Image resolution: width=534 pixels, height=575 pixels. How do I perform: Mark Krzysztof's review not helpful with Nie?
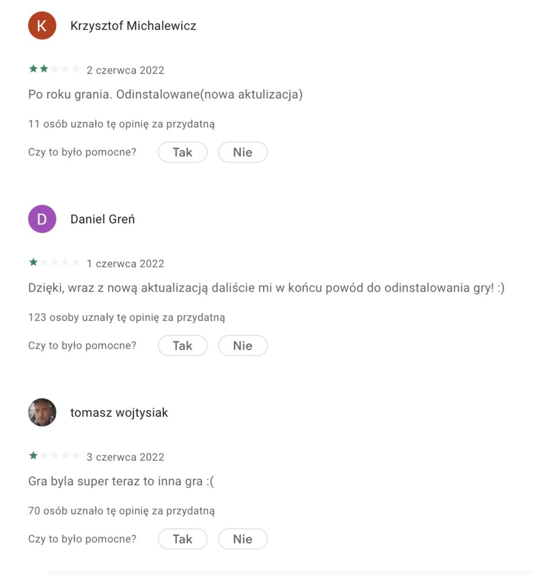[x=243, y=152]
